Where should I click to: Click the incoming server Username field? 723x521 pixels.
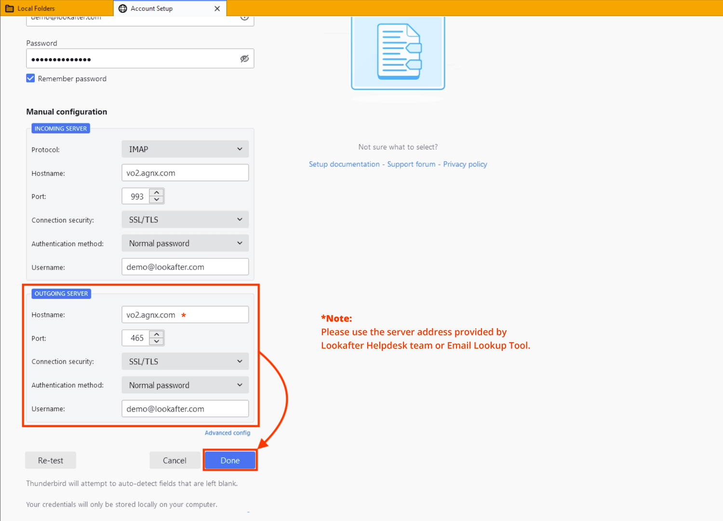click(x=185, y=267)
